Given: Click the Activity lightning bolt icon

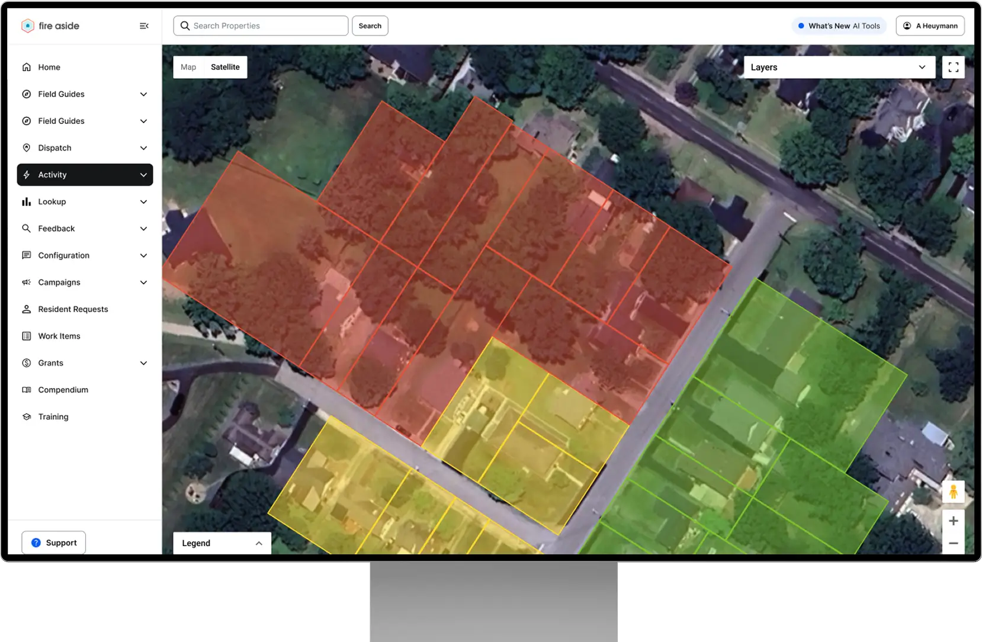Looking at the screenshot, I should point(27,175).
